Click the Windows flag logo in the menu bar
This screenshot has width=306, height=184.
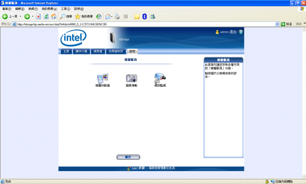click(x=302, y=9)
